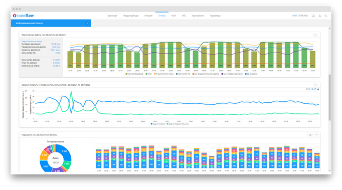Image resolution: width=342 pixels, height=190 pixels.
Task: Click the Нарушения panel title
Action: 39,135
